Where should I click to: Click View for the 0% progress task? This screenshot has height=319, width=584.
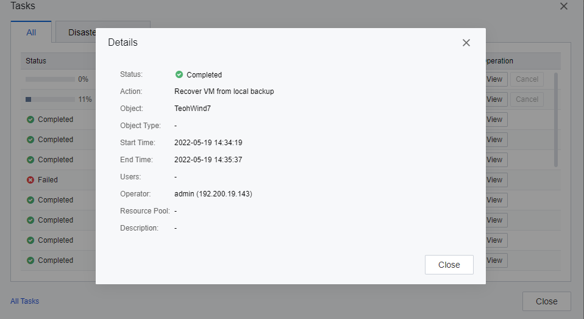[495, 79]
